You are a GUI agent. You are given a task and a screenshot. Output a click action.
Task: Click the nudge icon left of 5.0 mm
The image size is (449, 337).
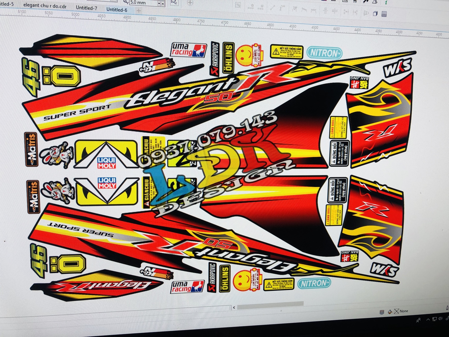tap(126, 2)
